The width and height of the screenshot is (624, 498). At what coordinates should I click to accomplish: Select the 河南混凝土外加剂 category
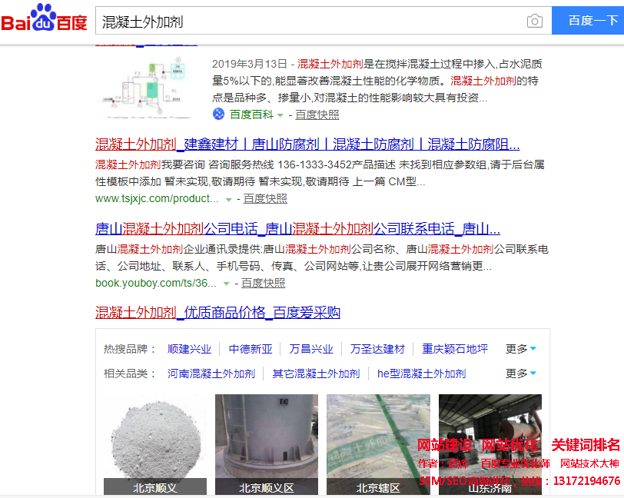coord(211,373)
